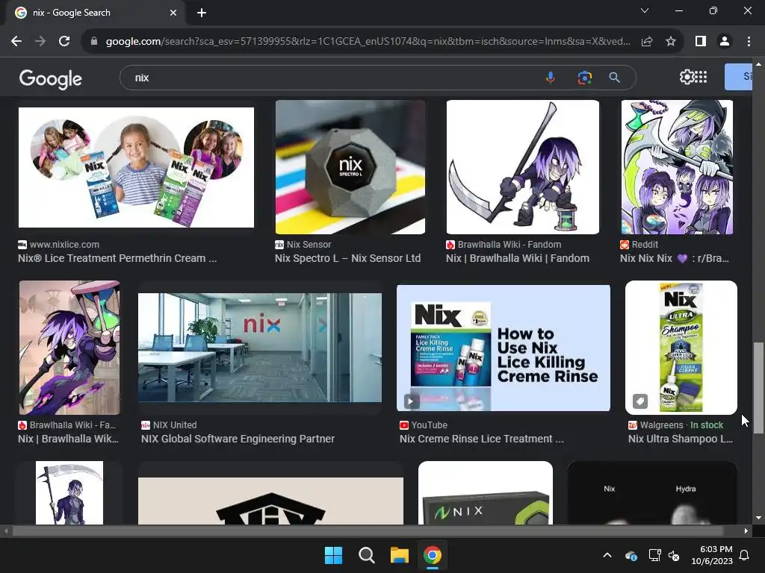Close the nix Google Search tab
Screen dimensions: 765x573
pyautogui.click(x=173, y=13)
